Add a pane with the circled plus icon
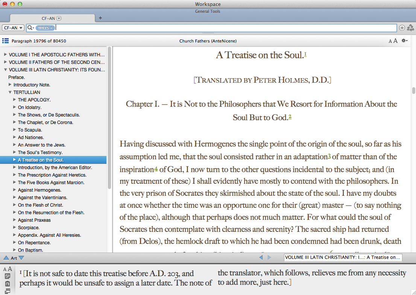This screenshot has width=416, height=295. tap(402, 28)
